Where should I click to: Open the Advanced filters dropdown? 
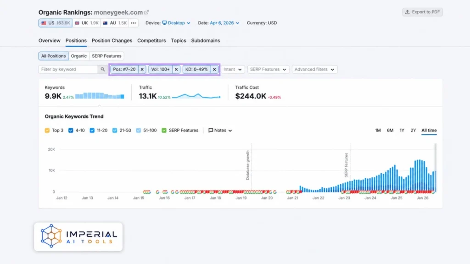(x=314, y=70)
